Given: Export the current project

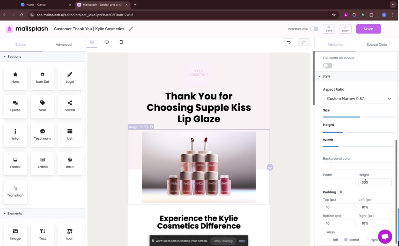Looking at the screenshot, I should (345, 28).
